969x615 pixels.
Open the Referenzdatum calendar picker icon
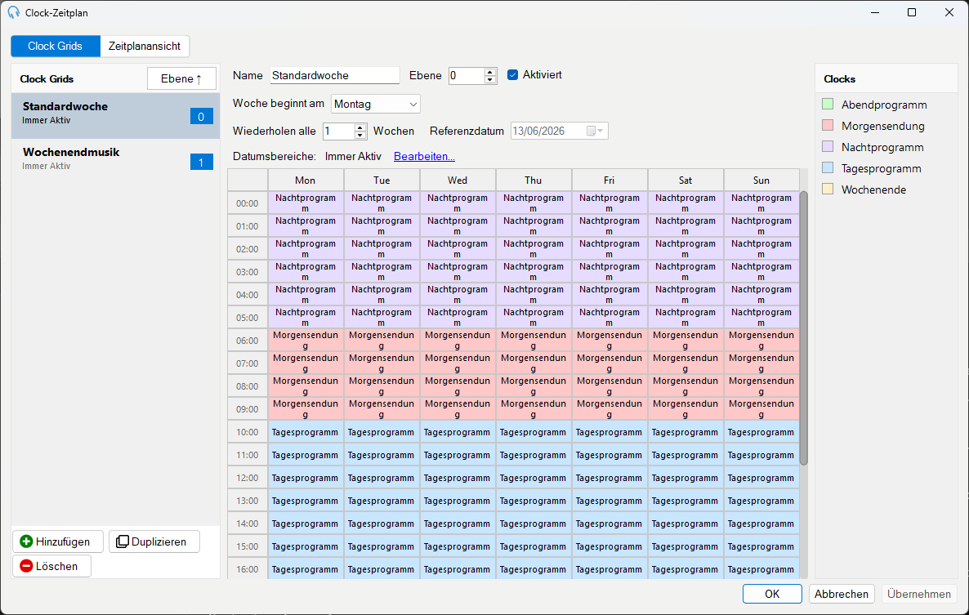[594, 131]
